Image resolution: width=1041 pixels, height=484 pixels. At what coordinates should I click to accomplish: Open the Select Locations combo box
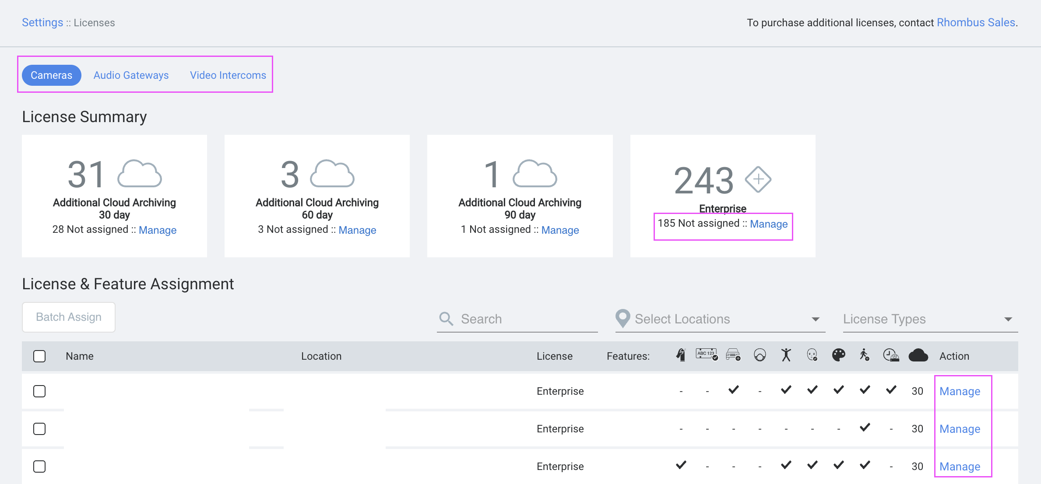tap(720, 319)
